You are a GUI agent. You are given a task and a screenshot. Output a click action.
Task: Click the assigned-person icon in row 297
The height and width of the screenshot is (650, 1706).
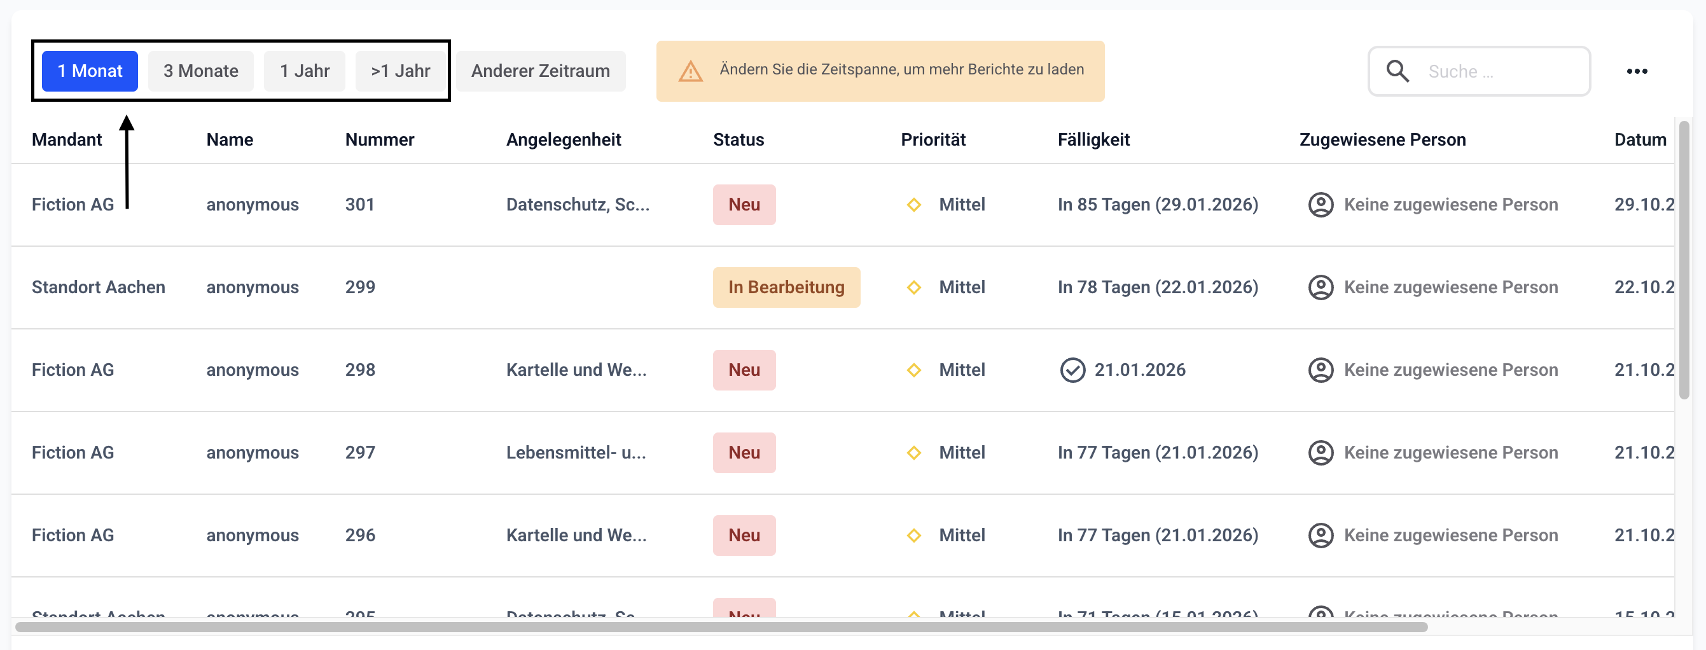pos(1321,453)
